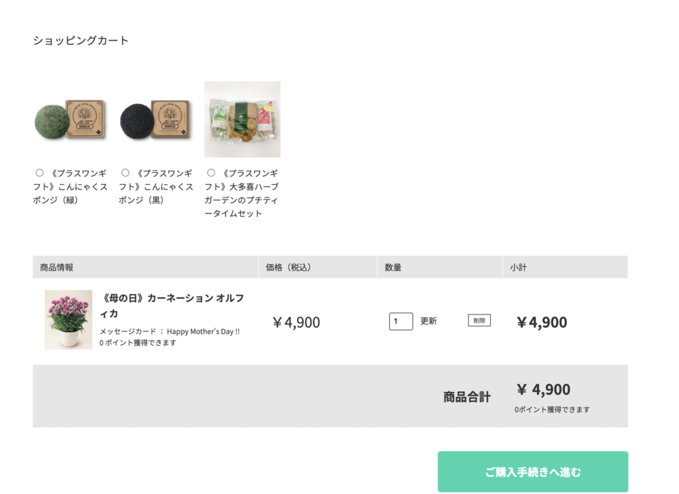Select the green konjac sponge radio button
The width and height of the screenshot is (679, 494).
[x=39, y=173]
